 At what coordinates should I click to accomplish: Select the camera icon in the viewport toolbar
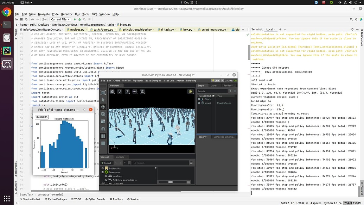click(x=143, y=92)
